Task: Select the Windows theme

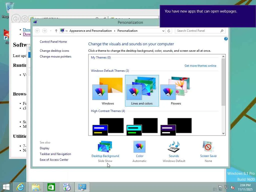Action: (108, 91)
